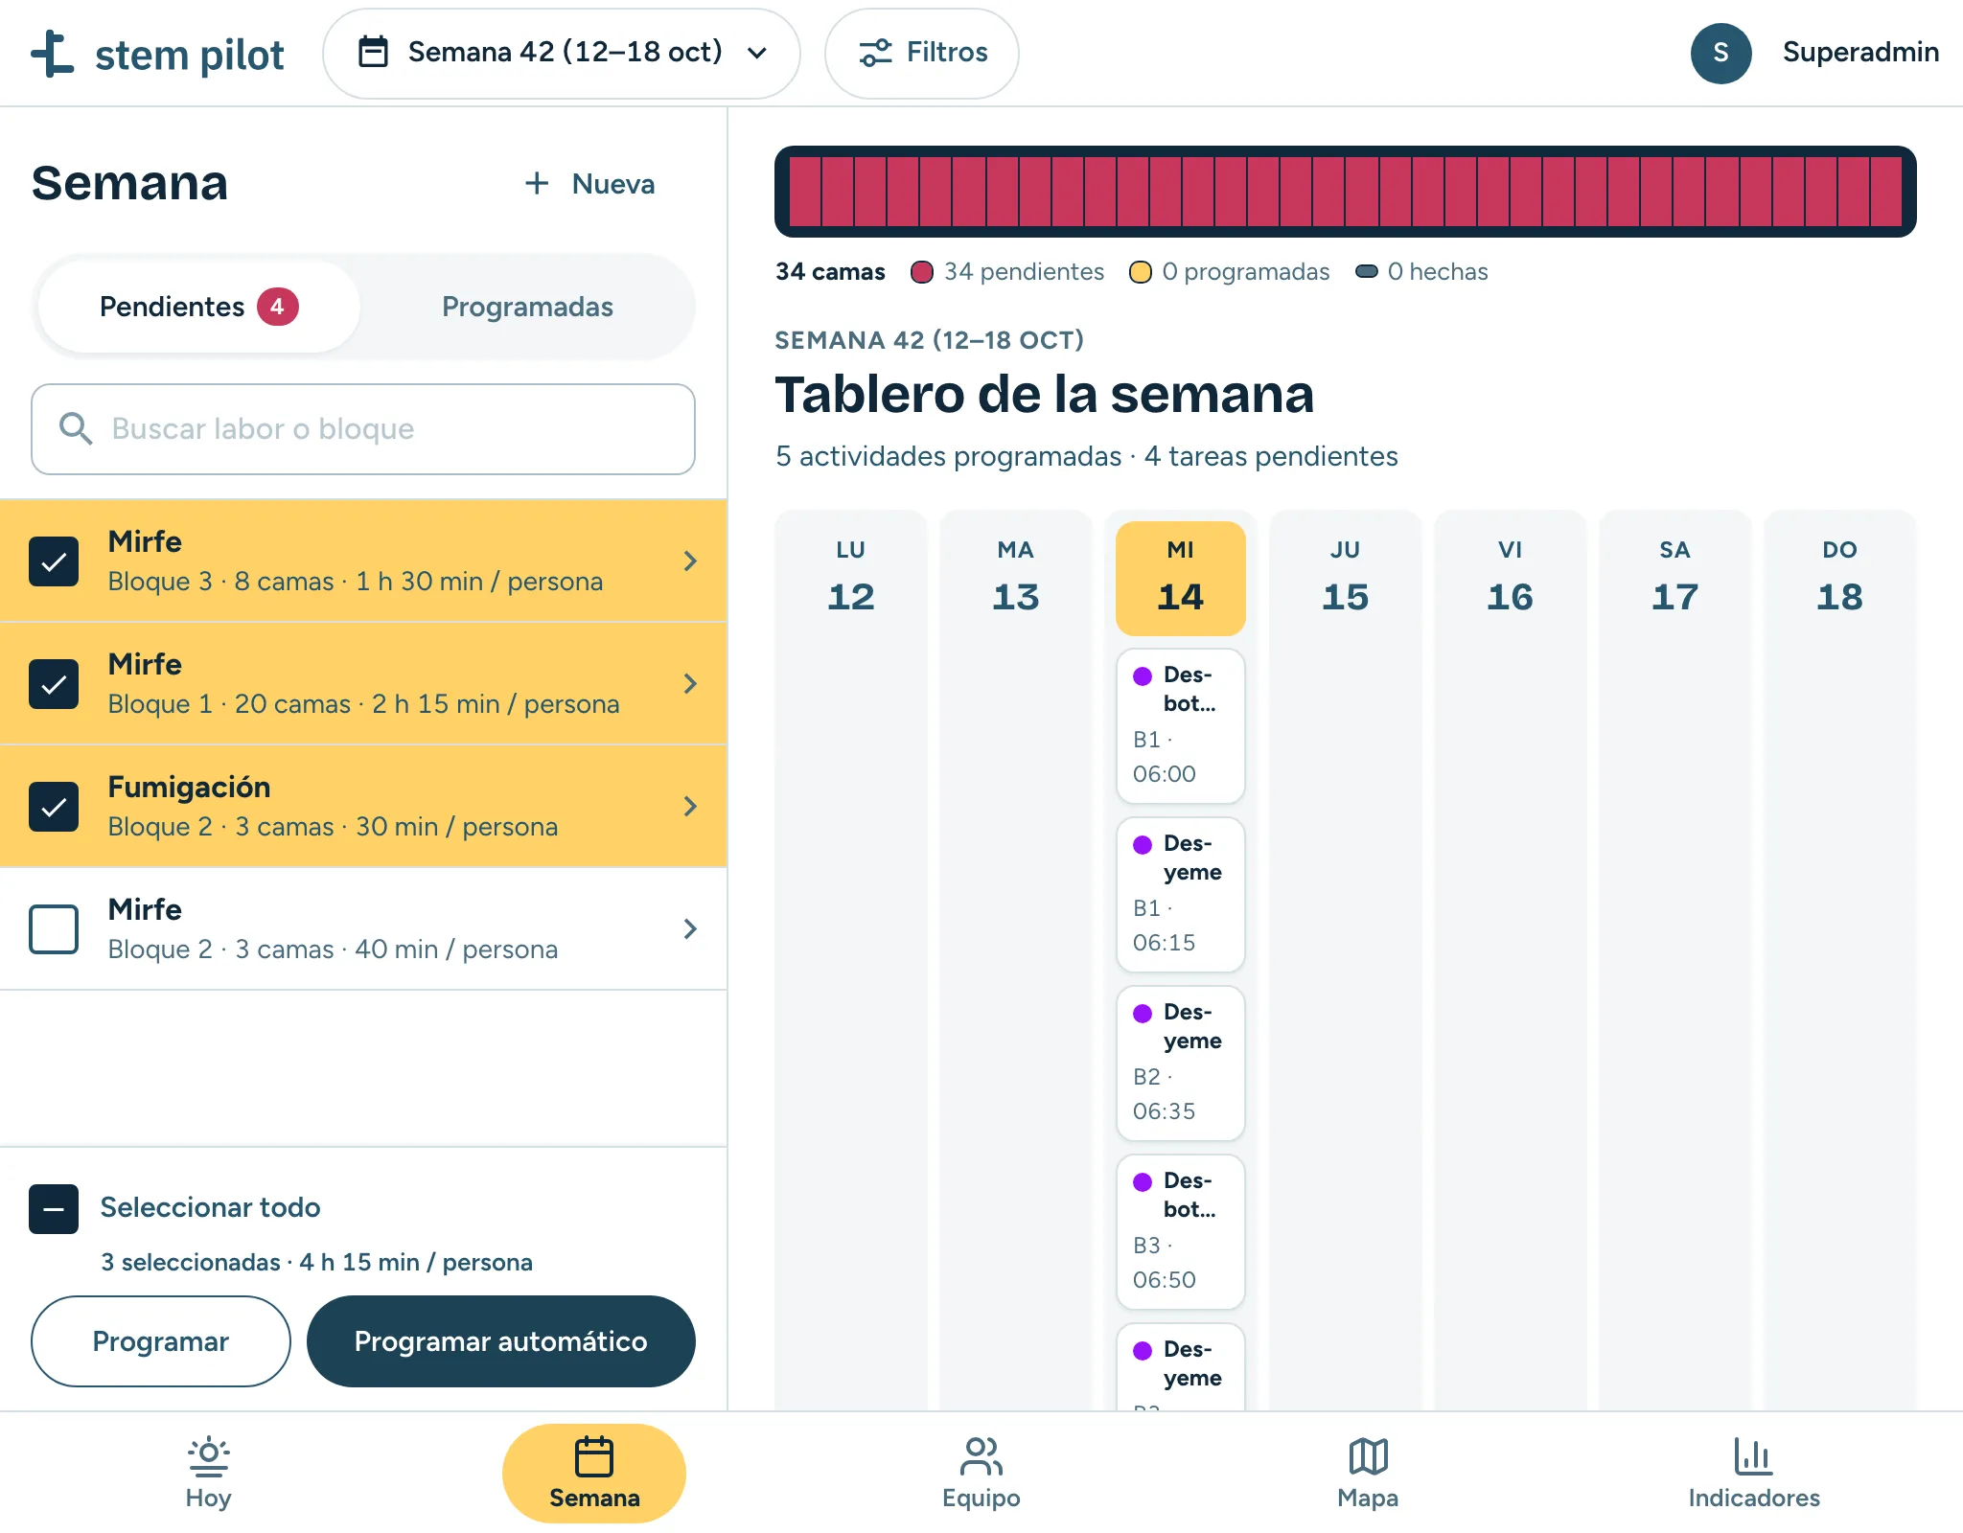Screen dimensions: 1963x1533
Task: Click the red pendientes legend swatch
Action: [922, 272]
